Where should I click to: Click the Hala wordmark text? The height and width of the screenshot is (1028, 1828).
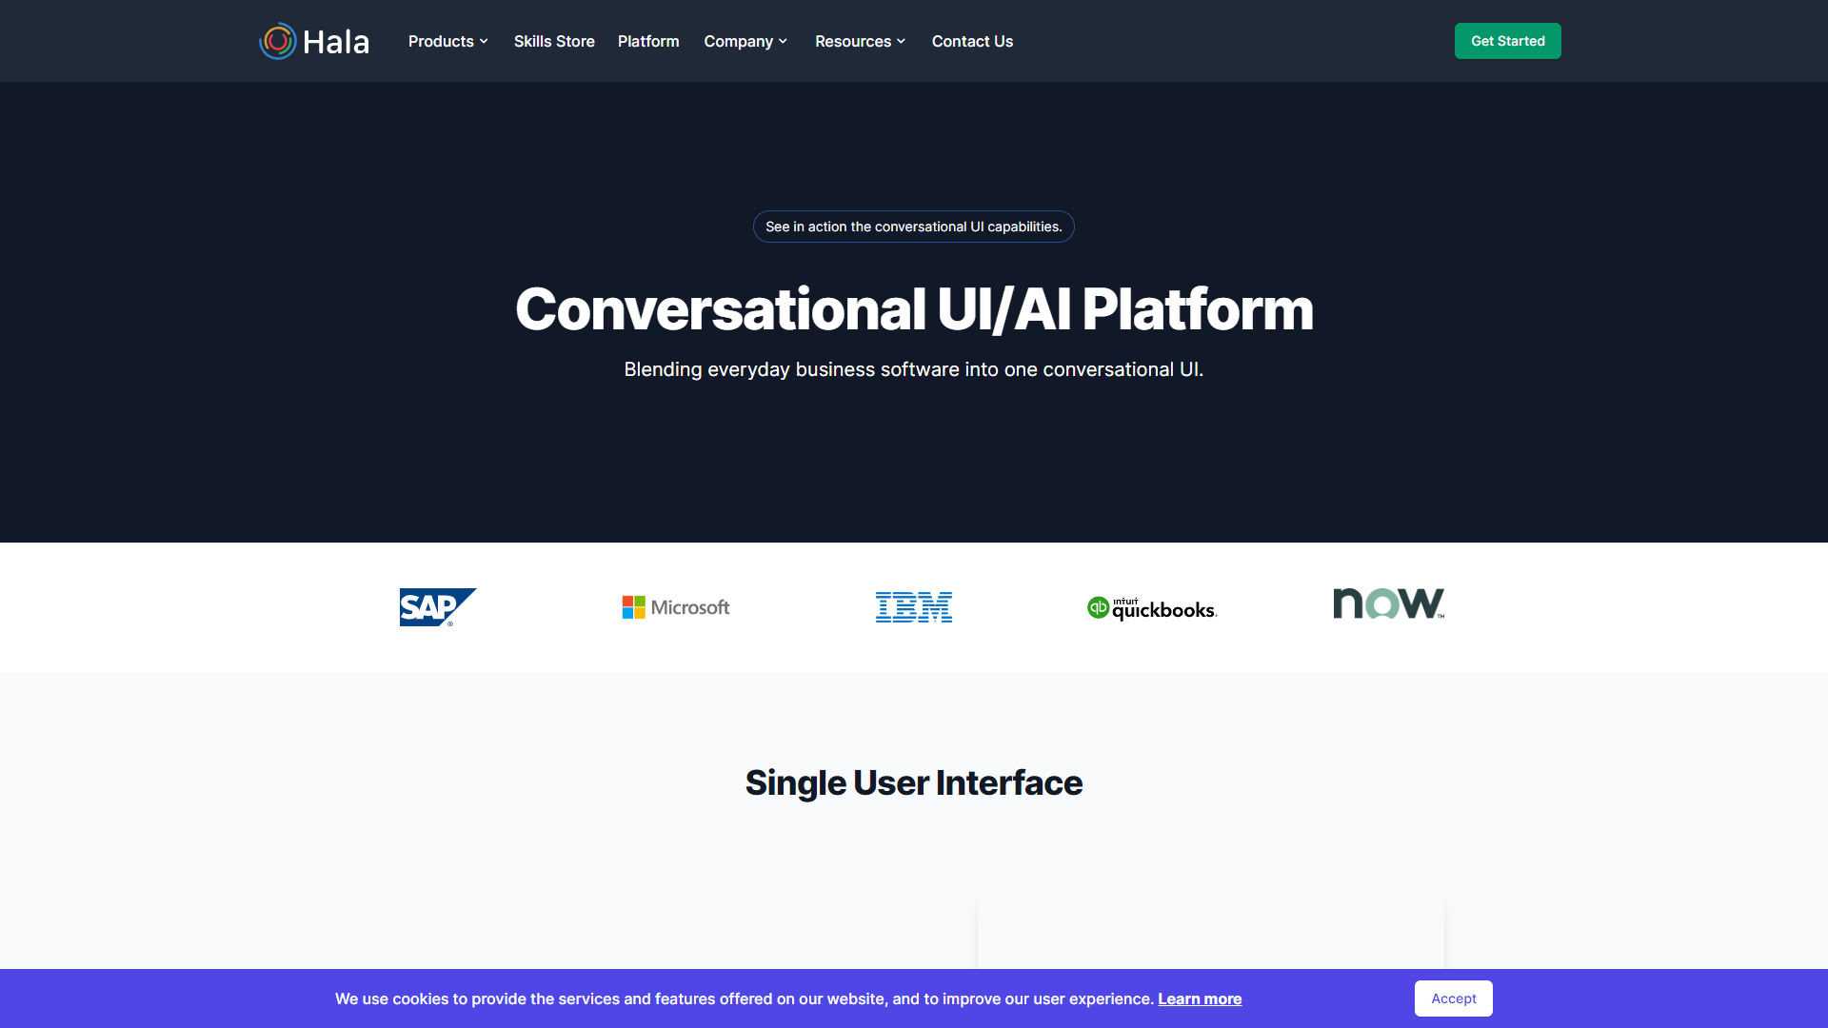336,42
